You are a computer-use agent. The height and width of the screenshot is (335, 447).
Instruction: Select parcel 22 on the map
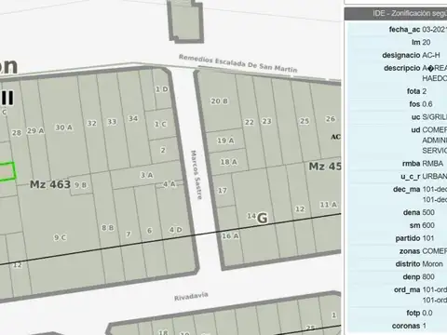250,123
